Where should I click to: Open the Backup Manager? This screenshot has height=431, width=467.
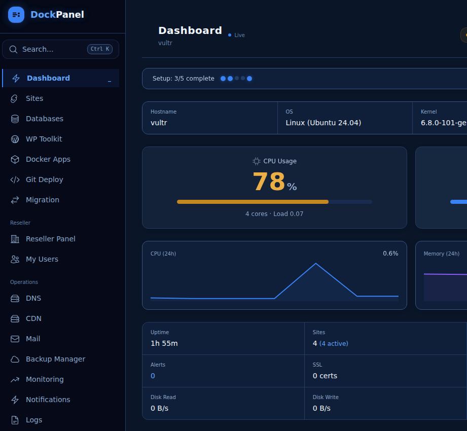[60, 359]
